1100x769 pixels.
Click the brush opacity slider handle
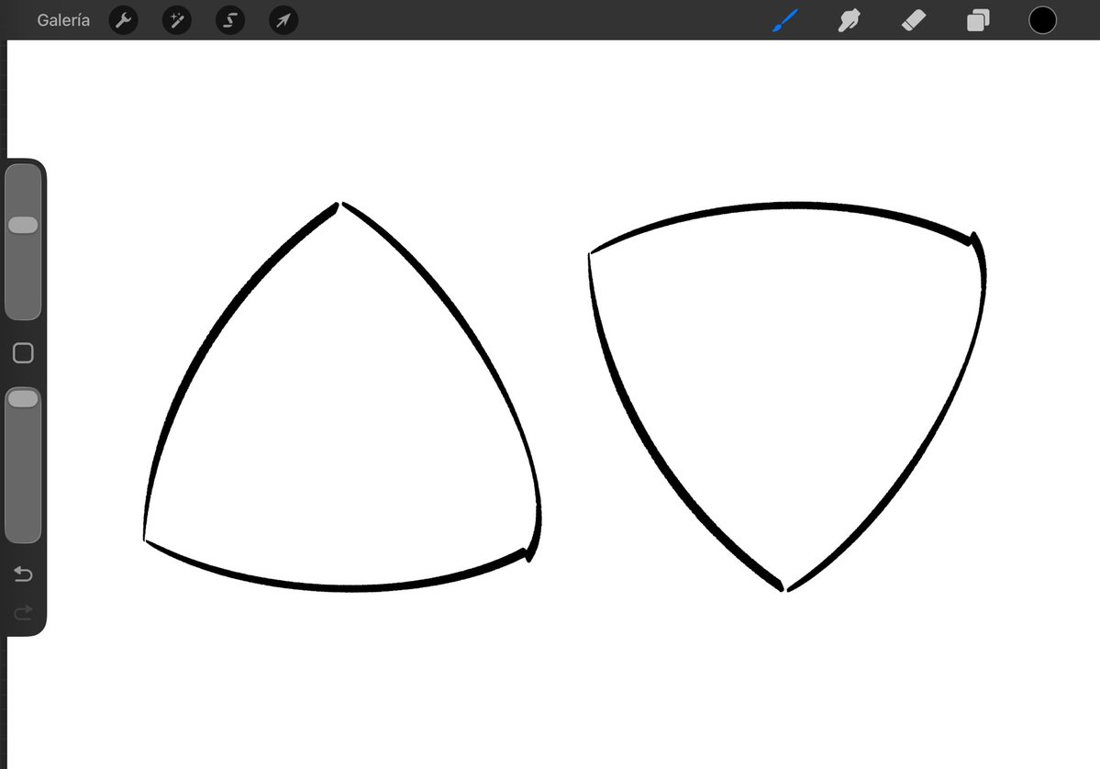point(23,398)
